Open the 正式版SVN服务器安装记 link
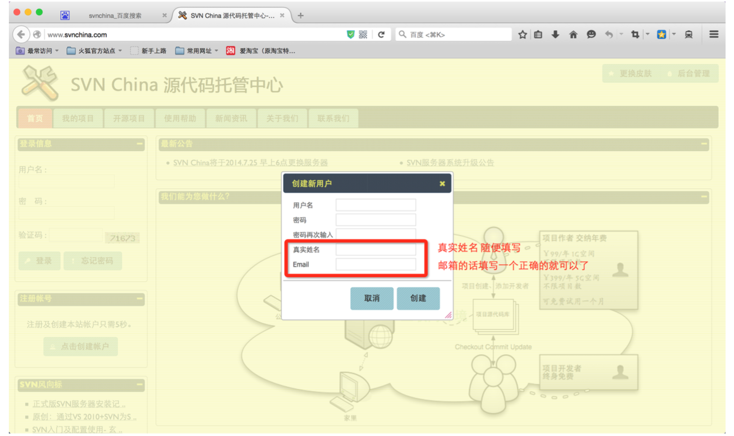Screen dimensions: 734x436 tap(79, 404)
